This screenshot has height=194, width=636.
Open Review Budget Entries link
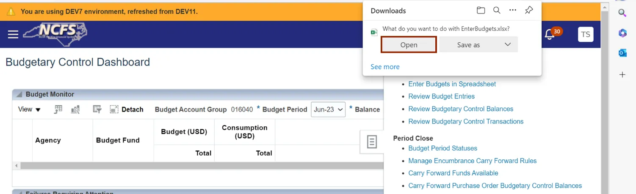point(441,96)
